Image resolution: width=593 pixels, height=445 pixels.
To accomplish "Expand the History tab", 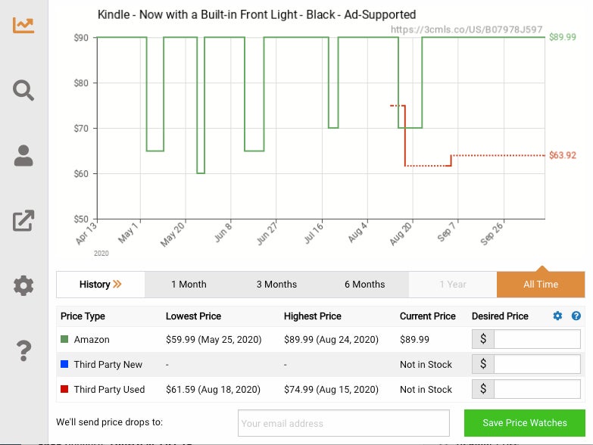I will pos(101,285).
